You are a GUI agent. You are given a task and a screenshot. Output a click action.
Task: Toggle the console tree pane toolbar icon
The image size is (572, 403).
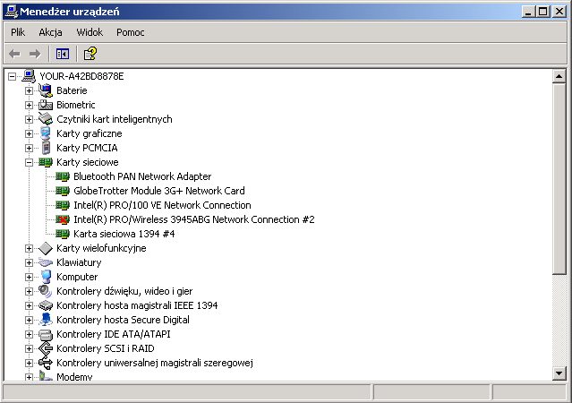pos(63,54)
